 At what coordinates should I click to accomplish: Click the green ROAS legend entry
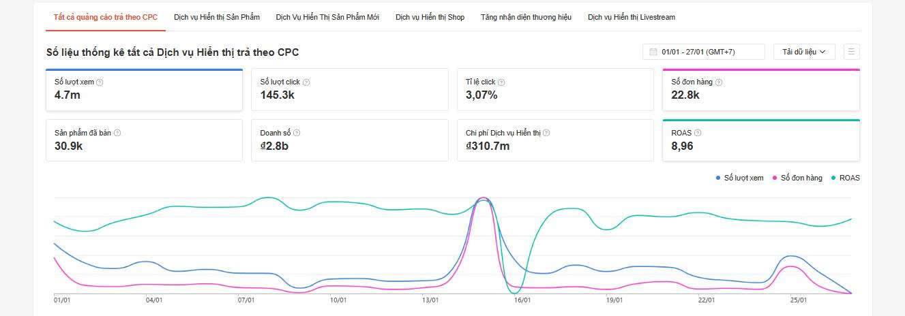pos(845,178)
